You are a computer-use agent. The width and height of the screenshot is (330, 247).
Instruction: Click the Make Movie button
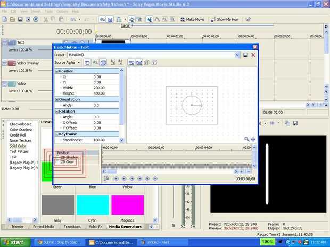(x=192, y=19)
